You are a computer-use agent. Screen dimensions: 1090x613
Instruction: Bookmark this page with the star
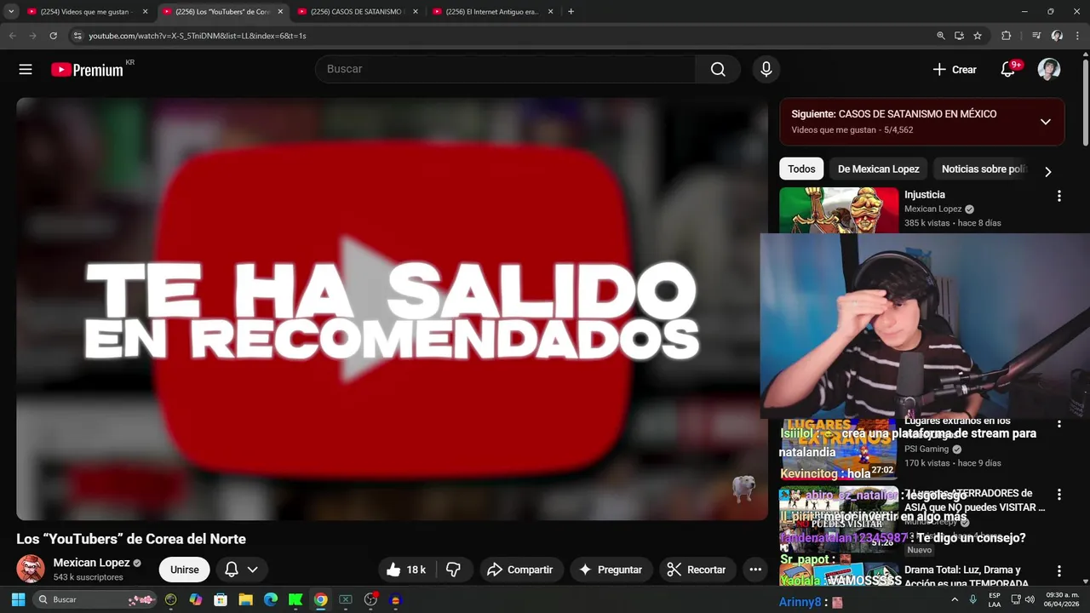[978, 36]
